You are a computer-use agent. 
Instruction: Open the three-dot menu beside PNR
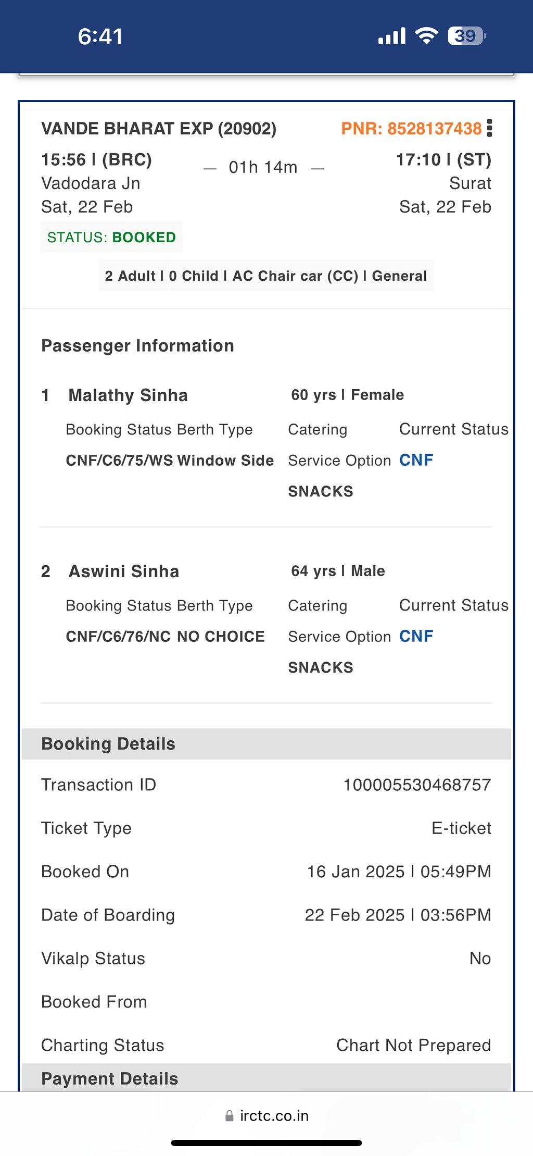click(x=489, y=128)
